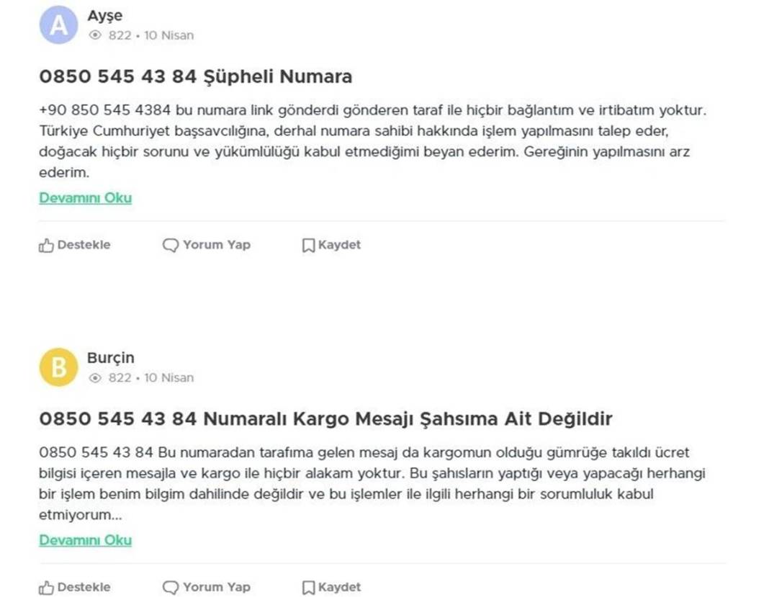Expand Burçin's post using Devamını Oku
Viewport: 769px width, 597px height.
(85, 540)
